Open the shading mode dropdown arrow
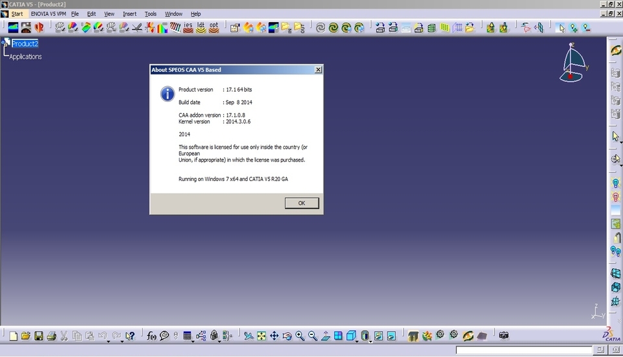Viewport: 623px width, 357px height. pyautogui.click(x=371, y=341)
